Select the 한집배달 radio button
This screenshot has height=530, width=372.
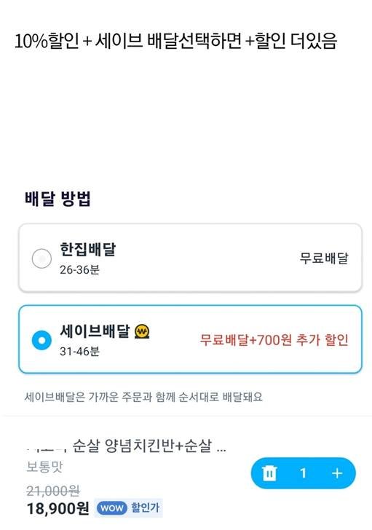pos(41,258)
